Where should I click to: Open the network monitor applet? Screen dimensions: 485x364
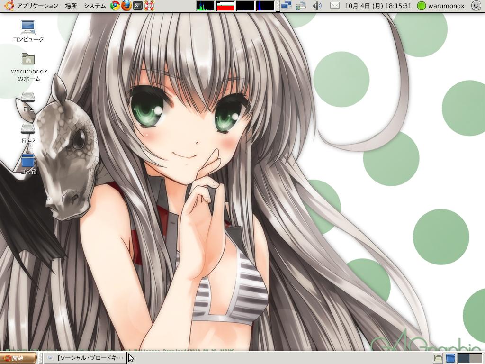[x=287, y=6]
